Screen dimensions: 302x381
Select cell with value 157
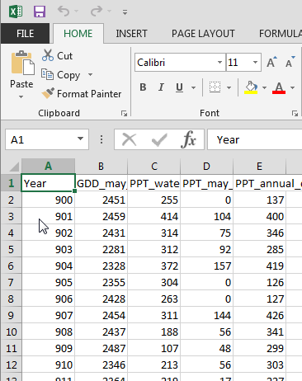tap(207, 266)
